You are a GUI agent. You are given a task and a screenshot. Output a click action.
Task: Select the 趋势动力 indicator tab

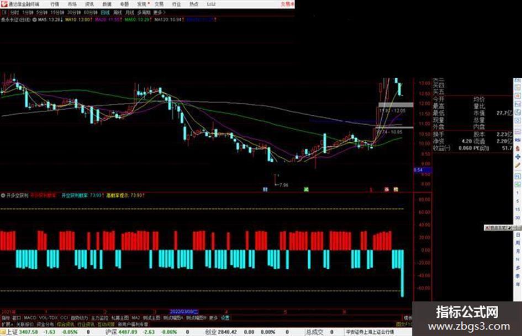[x=79, y=318]
